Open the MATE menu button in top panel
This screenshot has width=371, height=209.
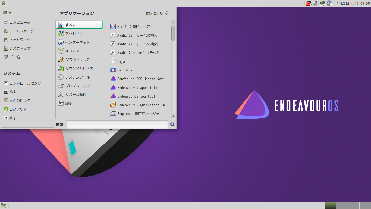[x=3, y=3]
